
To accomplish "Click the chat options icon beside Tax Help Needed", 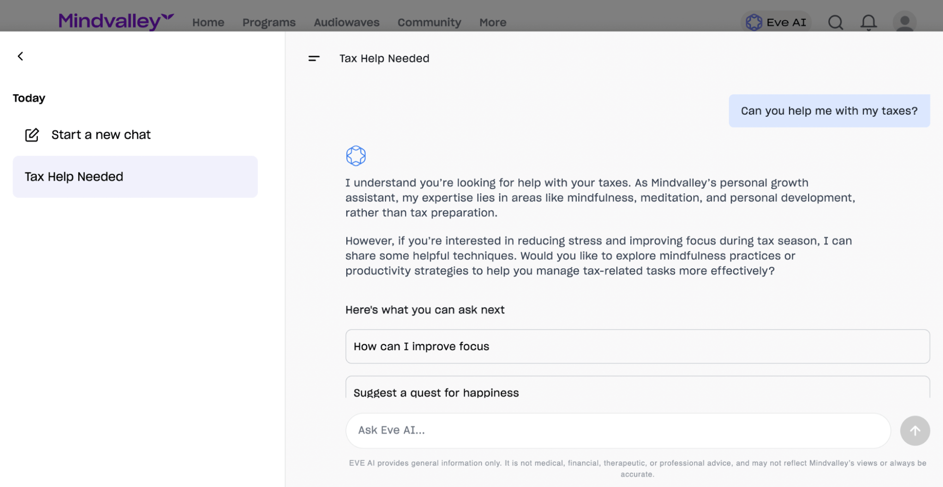I will [314, 58].
